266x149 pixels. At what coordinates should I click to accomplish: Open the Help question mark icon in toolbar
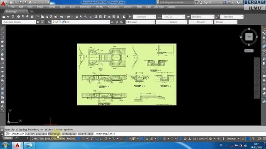point(124,17)
